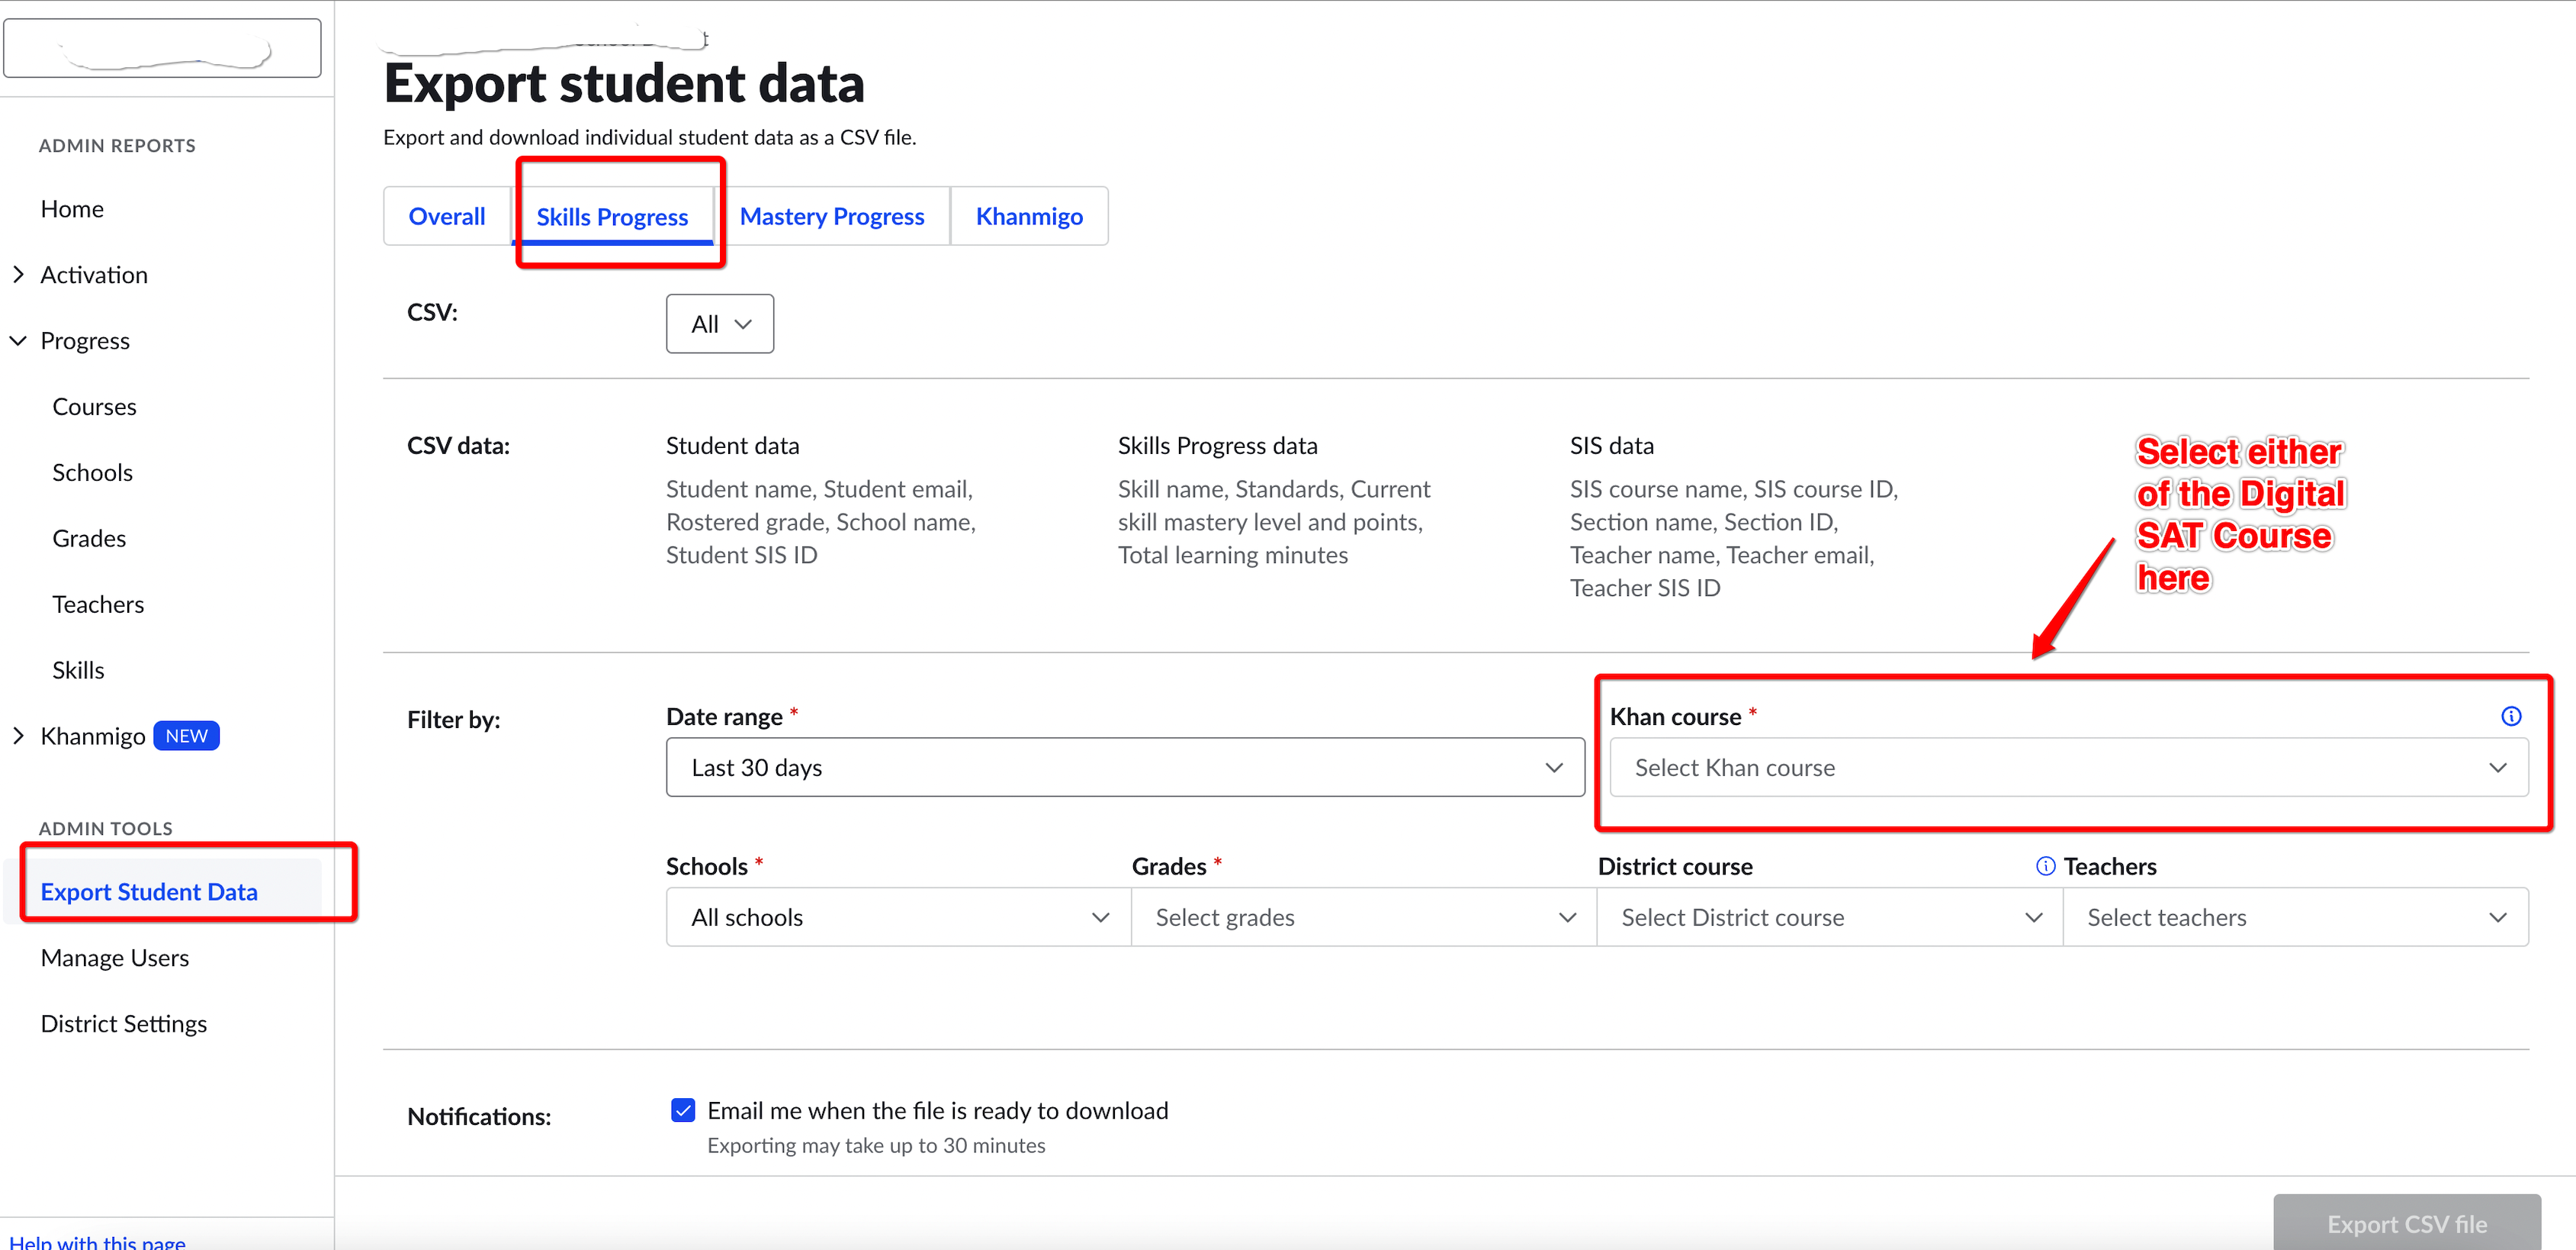The image size is (2576, 1250).
Task: Switch to the Khanmigo tab
Action: [1029, 216]
